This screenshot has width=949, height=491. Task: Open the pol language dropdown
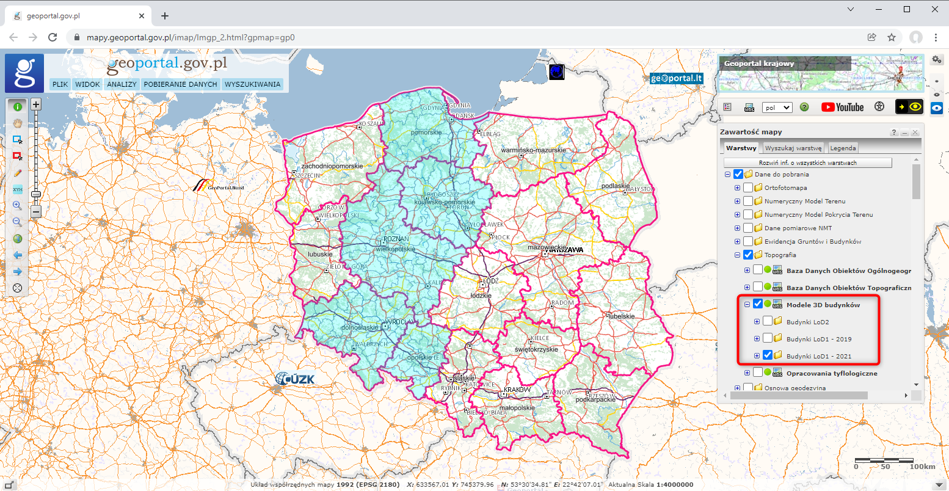pyautogui.click(x=777, y=107)
